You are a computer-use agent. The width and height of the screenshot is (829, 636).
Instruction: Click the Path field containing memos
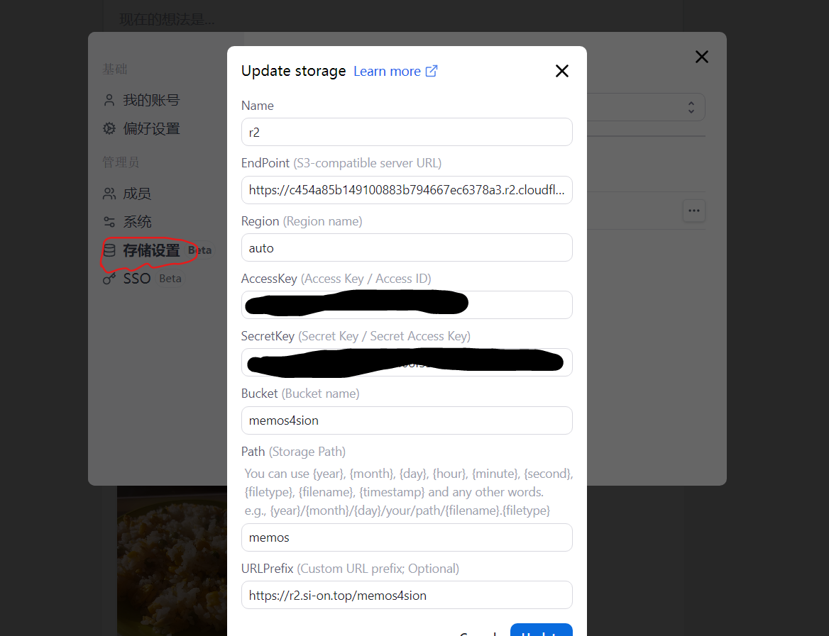pos(407,537)
